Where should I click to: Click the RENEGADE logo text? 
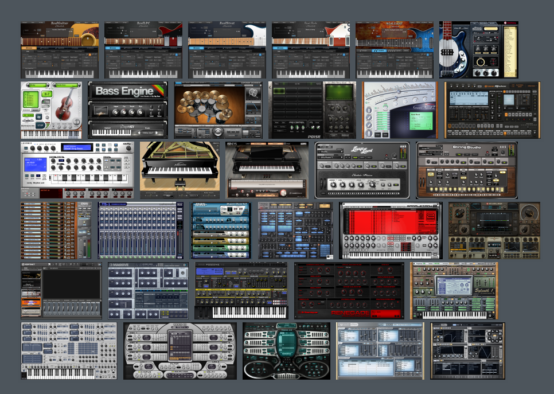(x=350, y=313)
